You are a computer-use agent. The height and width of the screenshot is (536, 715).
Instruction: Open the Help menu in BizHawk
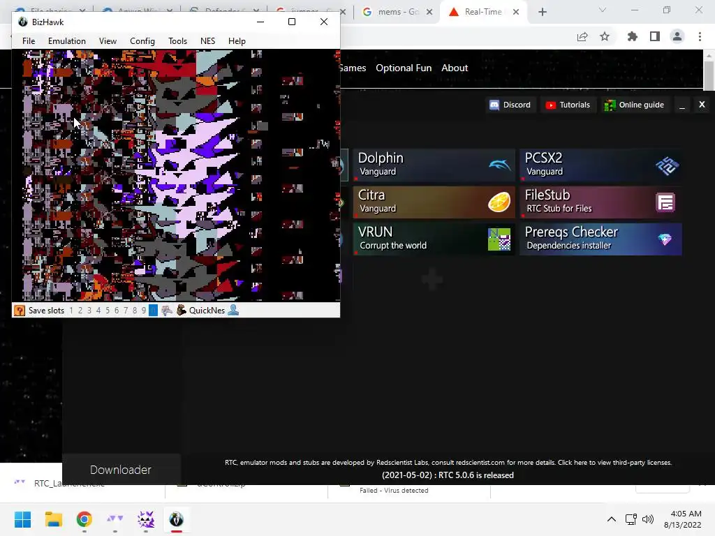click(237, 41)
